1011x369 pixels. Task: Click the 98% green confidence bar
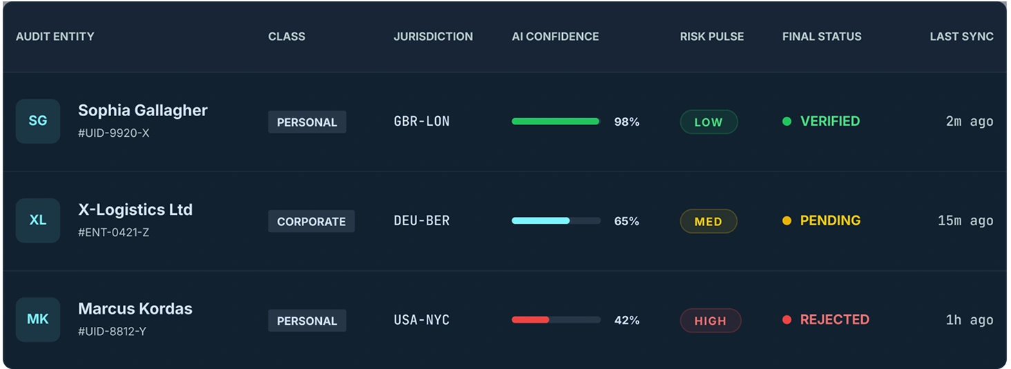[556, 122]
